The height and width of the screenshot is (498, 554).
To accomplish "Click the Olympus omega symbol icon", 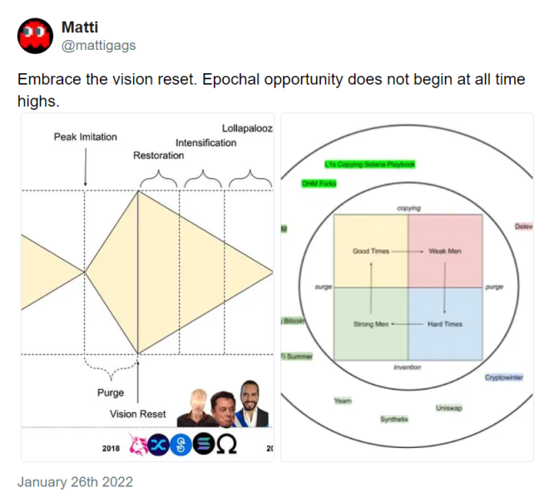I will (225, 446).
